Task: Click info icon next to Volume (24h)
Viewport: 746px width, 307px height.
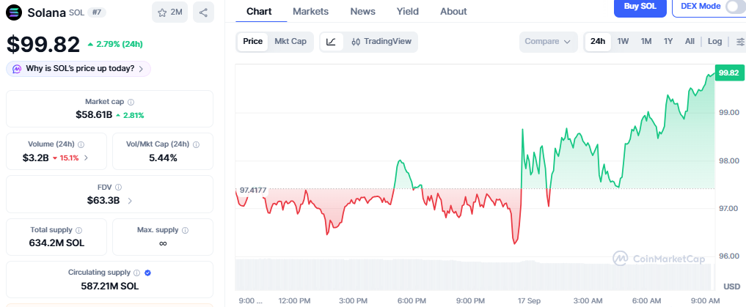Action: [81, 144]
